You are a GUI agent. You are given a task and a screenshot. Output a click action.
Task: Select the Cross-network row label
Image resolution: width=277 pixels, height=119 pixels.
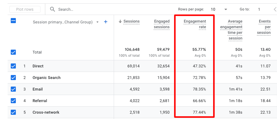point(46,112)
